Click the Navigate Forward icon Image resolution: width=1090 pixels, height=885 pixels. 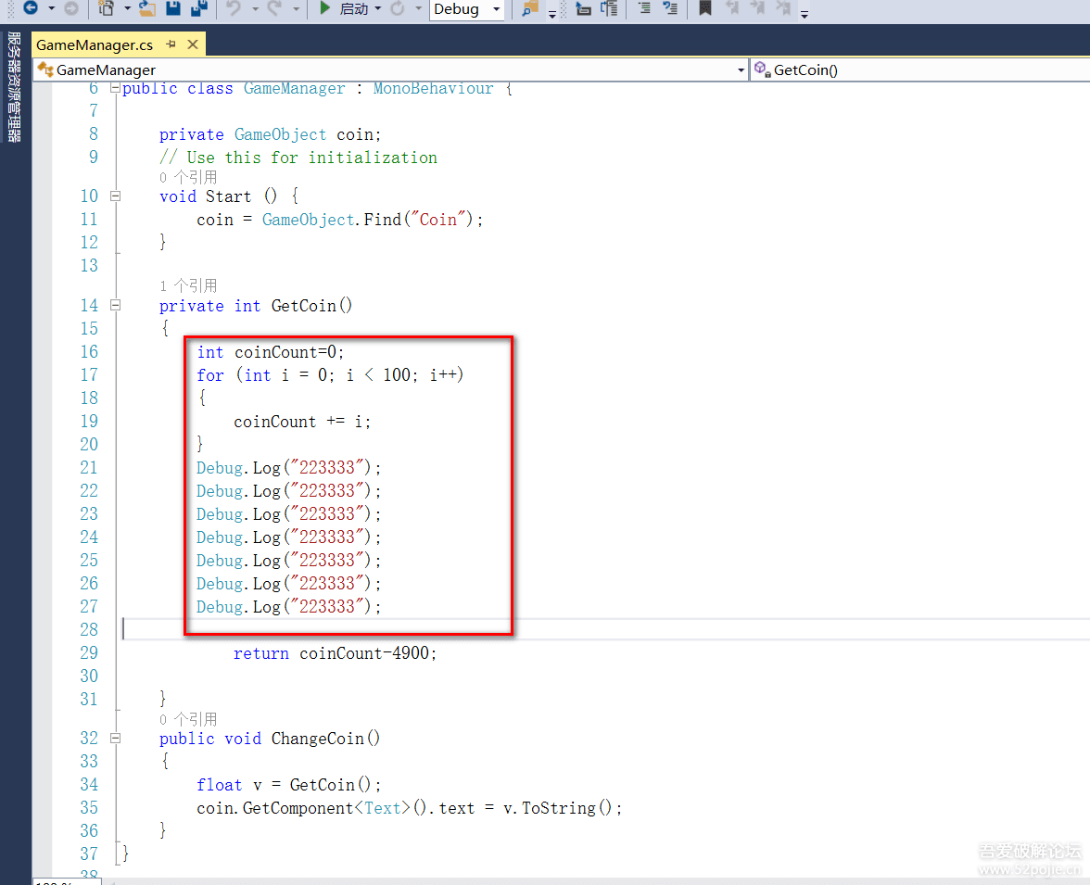pyautogui.click(x=70, y=8)
